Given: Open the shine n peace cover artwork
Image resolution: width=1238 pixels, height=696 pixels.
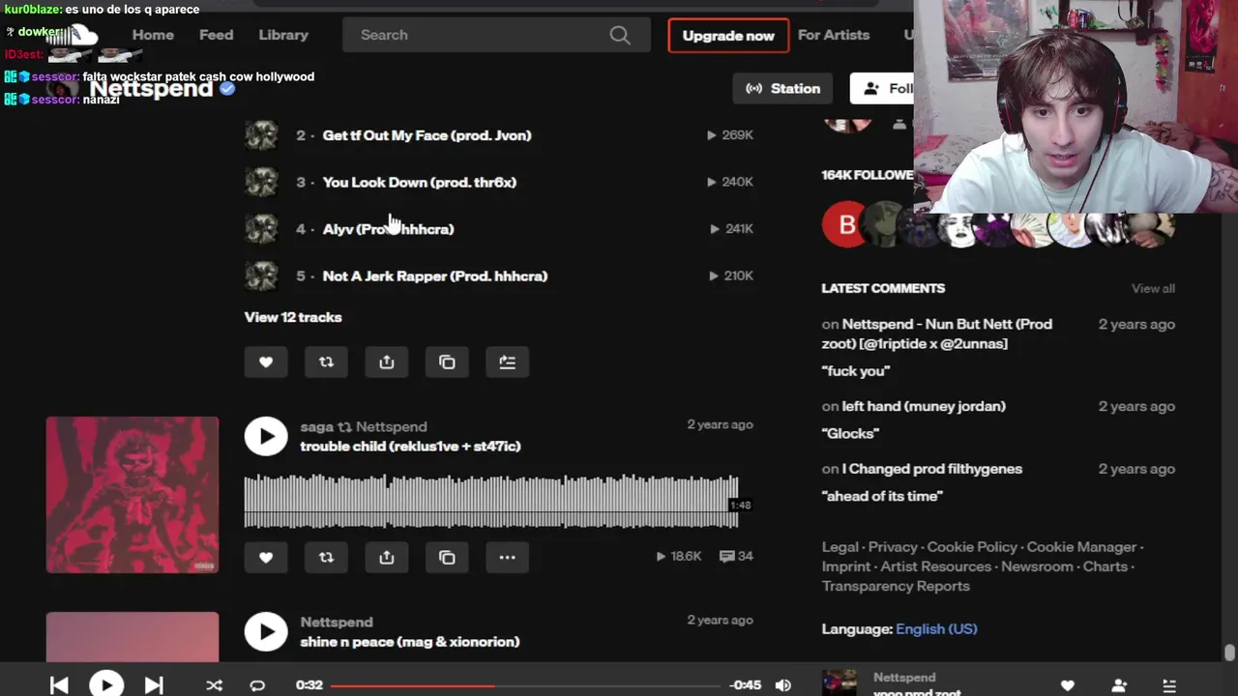Looking at the screenshot, I should [x=133, y=637].
